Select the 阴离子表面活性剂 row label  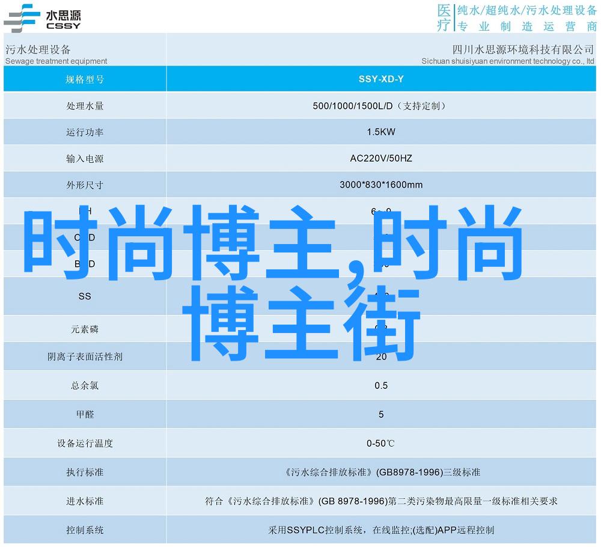(x=85, y=357)
